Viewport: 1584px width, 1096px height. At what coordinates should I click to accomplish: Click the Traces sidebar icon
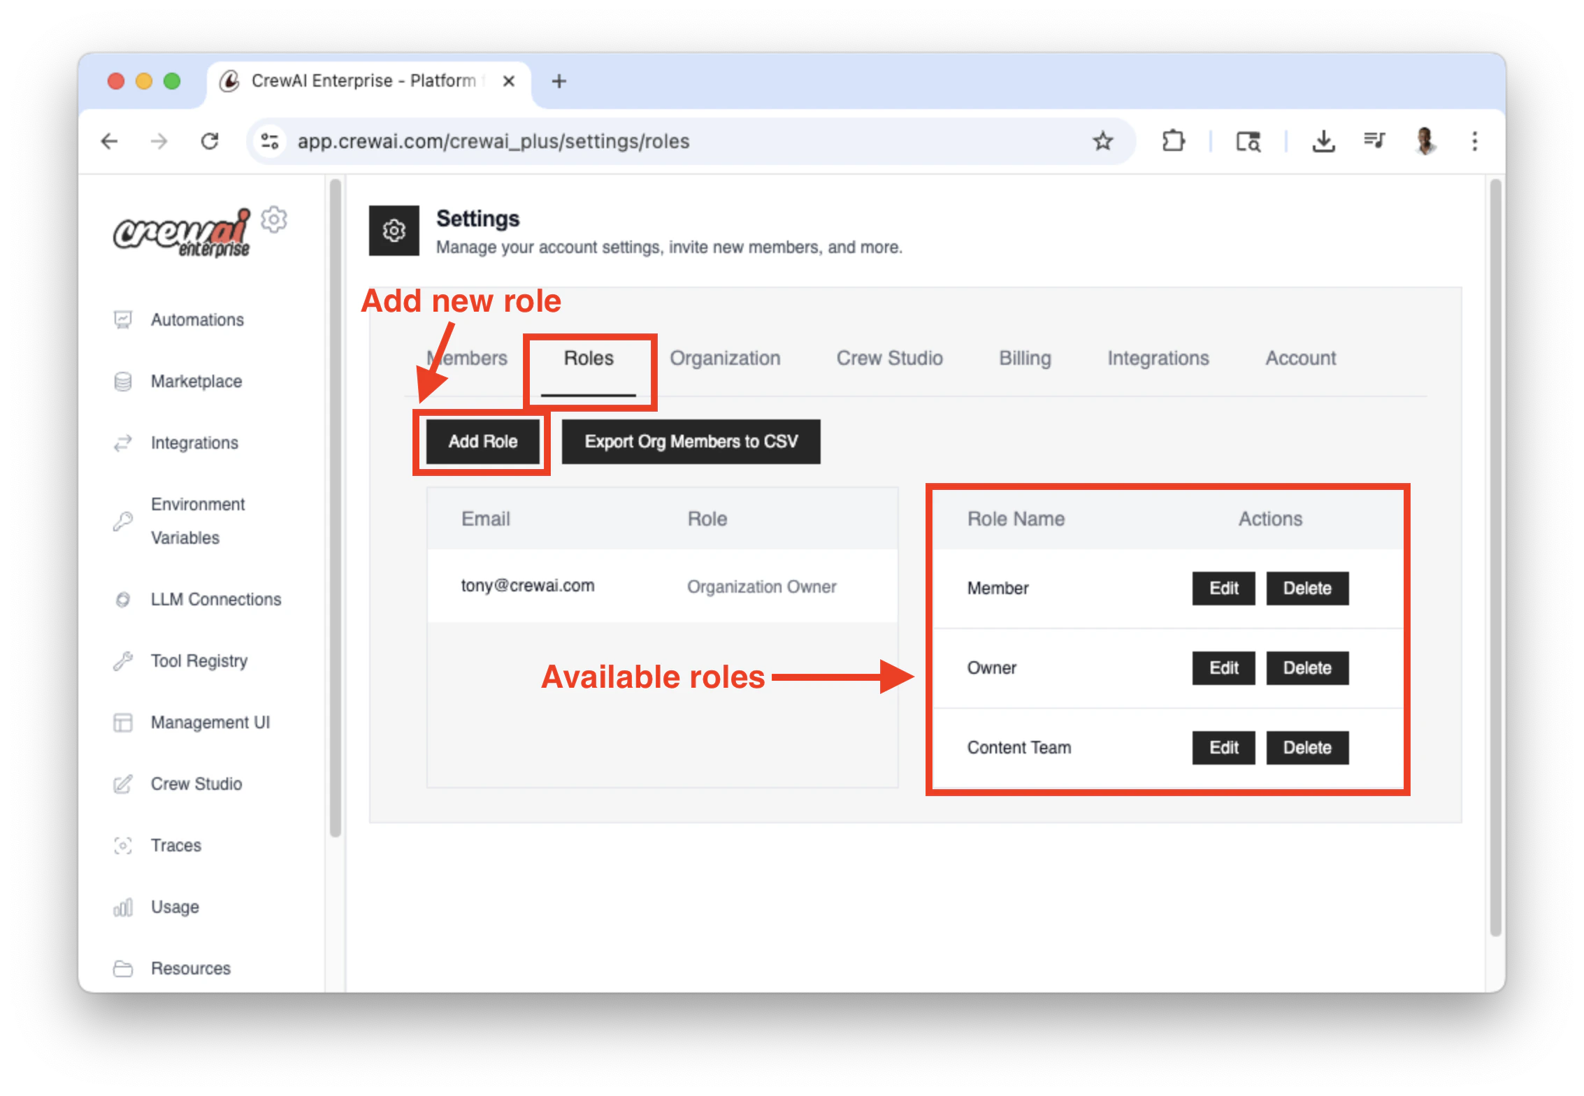click(123, 846)
